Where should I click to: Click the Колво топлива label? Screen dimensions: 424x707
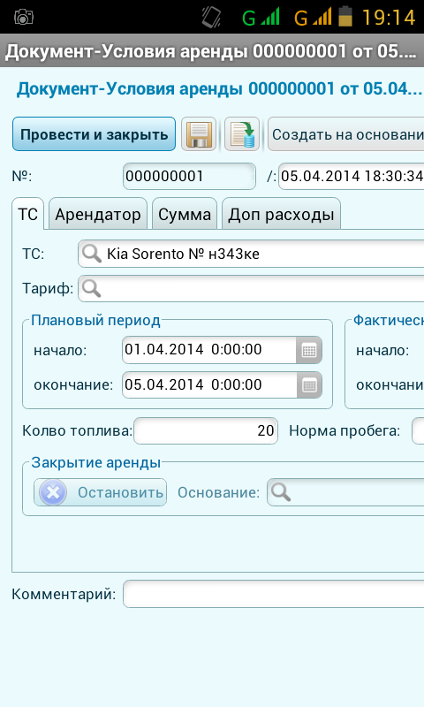point(77,431)
